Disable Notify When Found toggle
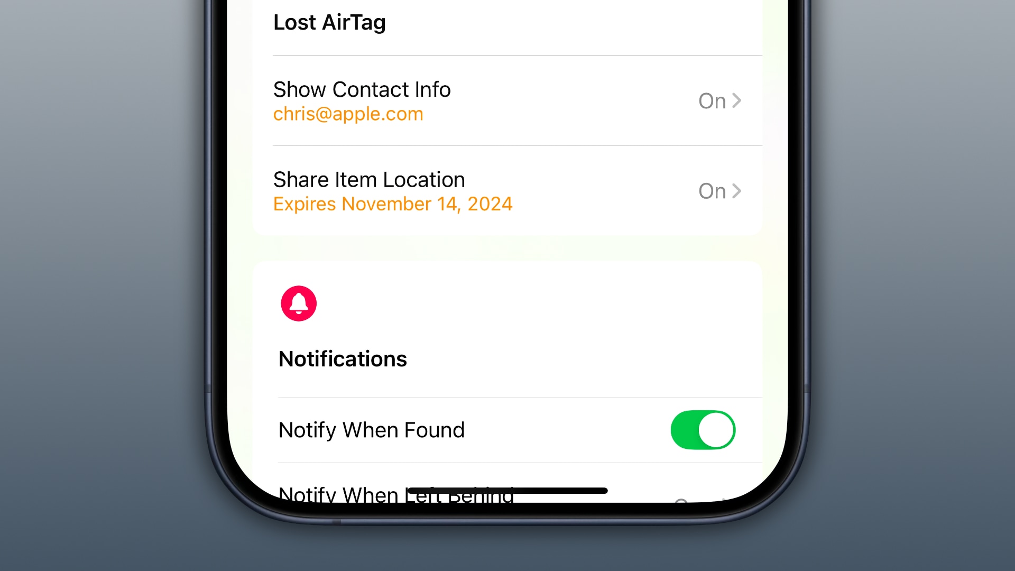The width and height of the screenshot is (1015, 571). [704, 430]
